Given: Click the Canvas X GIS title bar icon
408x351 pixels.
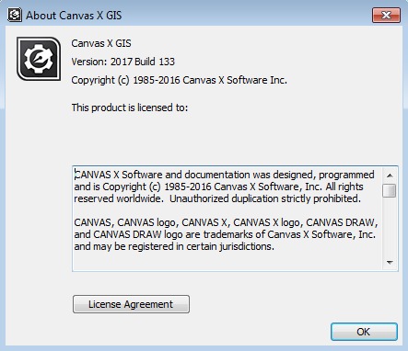Looking at the screenshot, I should click(15, 15).
